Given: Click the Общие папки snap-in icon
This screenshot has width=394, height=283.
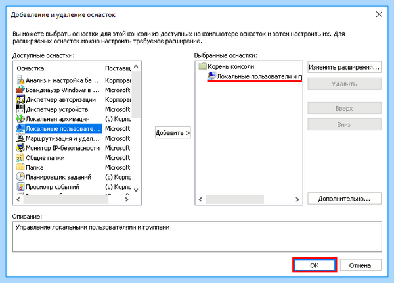Looking at the screenshot, I should click(20, 157).
